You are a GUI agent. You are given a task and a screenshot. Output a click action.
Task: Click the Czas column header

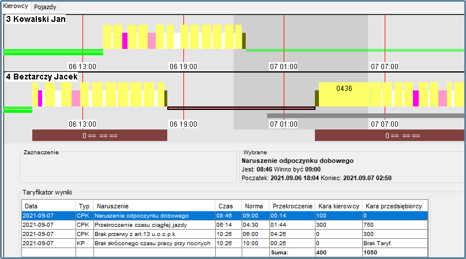(228, 206)
